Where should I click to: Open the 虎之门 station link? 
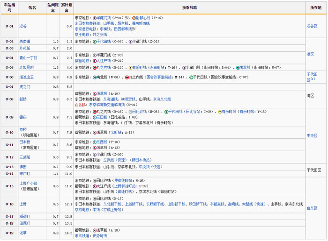pos(25,87)
